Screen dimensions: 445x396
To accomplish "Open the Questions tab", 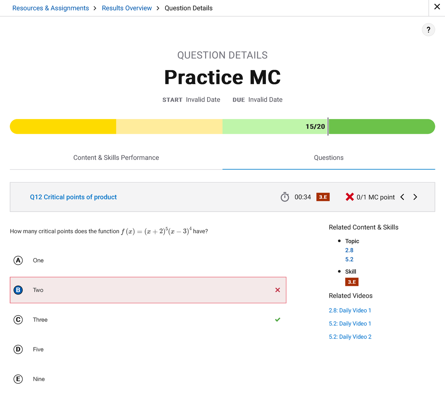I will 329,158.
